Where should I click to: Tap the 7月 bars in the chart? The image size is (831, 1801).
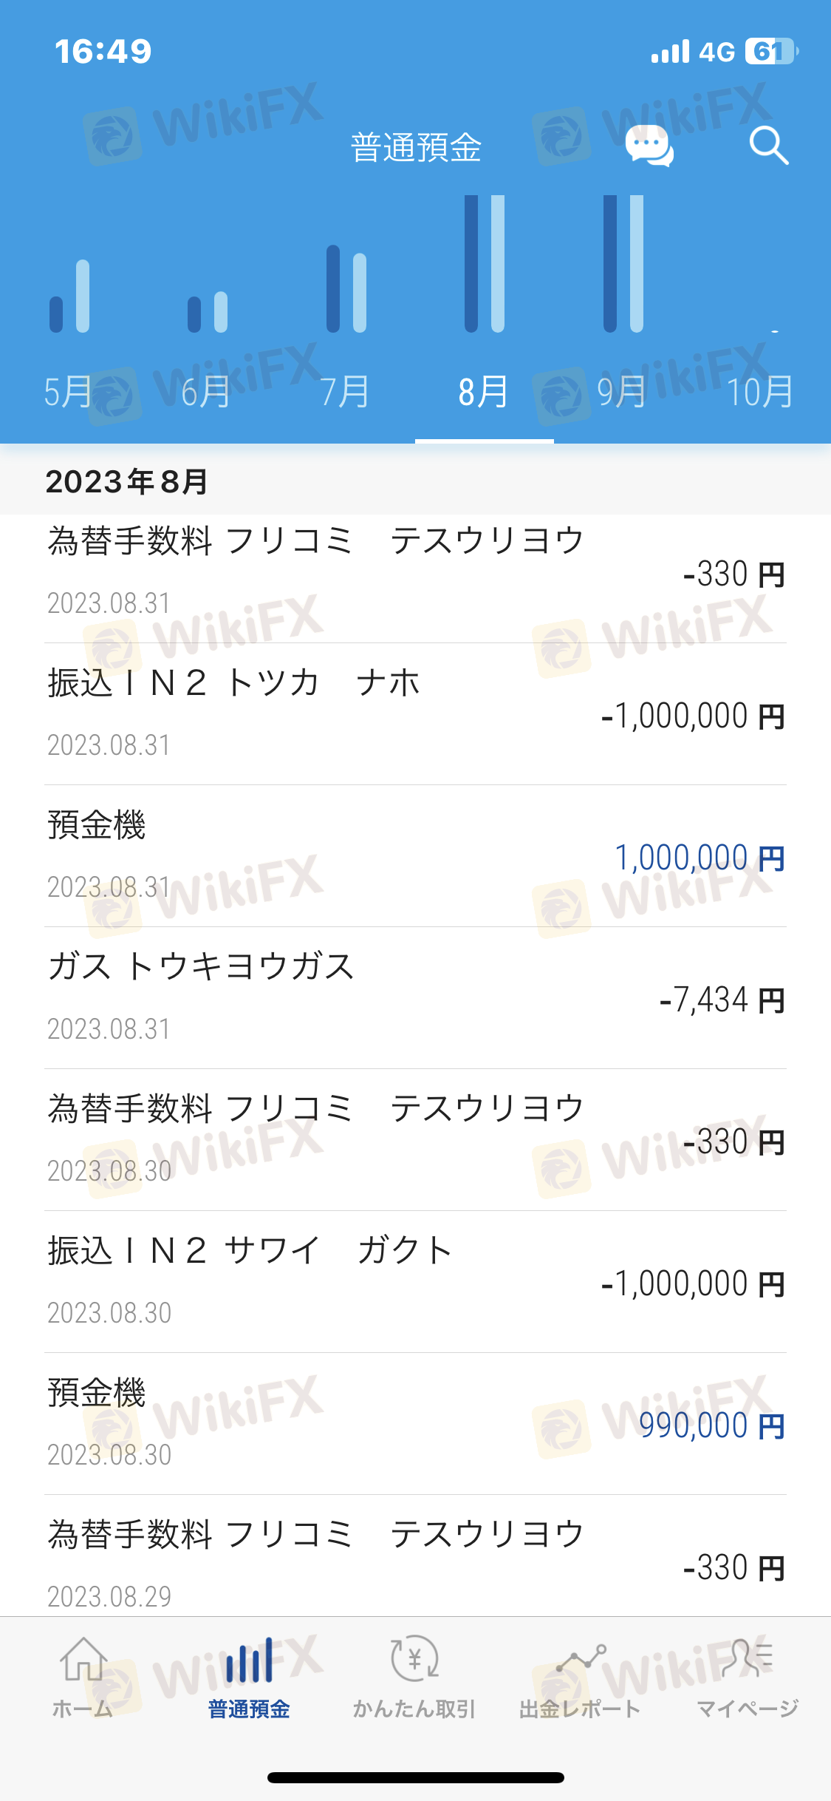pyautogui.click(x=346, y=289)
